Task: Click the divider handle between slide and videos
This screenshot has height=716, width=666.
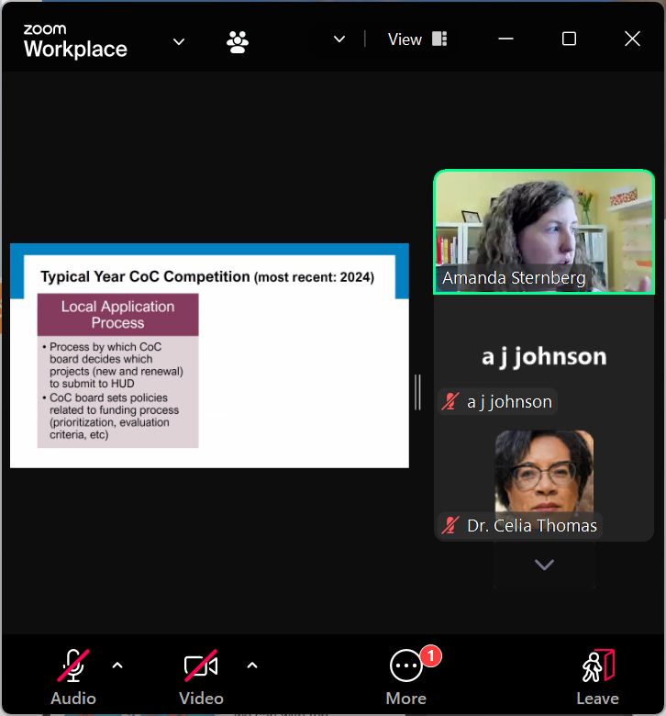Action: [x=417, y=392]
